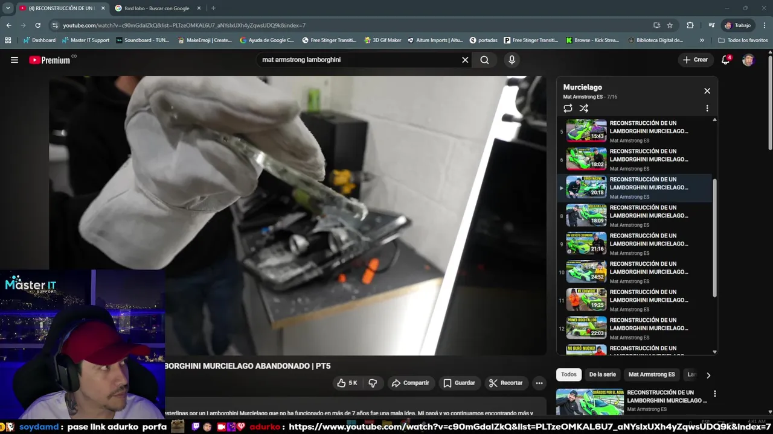Open Chrome three-dot menu
The height and width of the screenshot is (434, 773).
pyautogui.click(x=764, y=25)
